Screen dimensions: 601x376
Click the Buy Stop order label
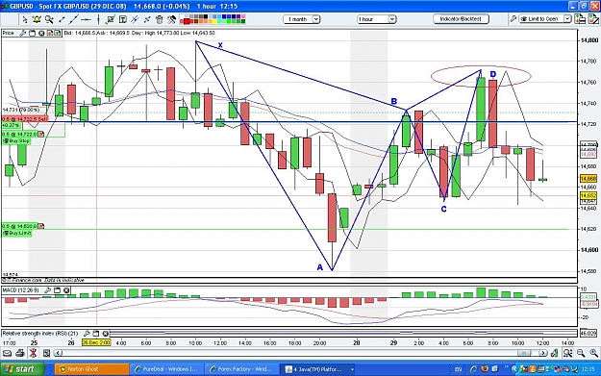[x=17, y=141]
